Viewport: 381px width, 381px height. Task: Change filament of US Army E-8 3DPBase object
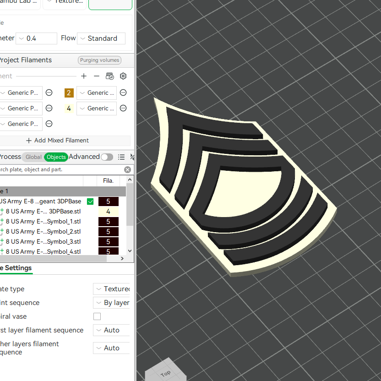[x=109, y=201]
